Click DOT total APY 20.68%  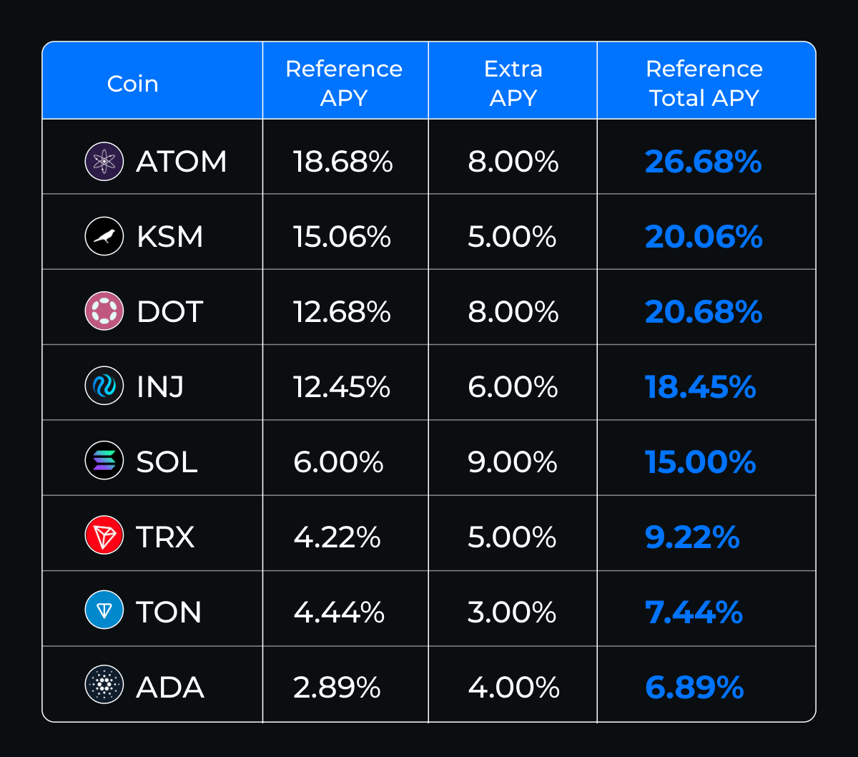click(703, 312)
